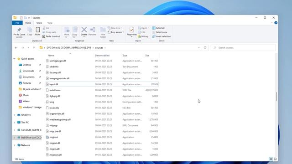Click Edit in the ribbon
The width and height of the screenshot is (292, 164).
[142, 32]
